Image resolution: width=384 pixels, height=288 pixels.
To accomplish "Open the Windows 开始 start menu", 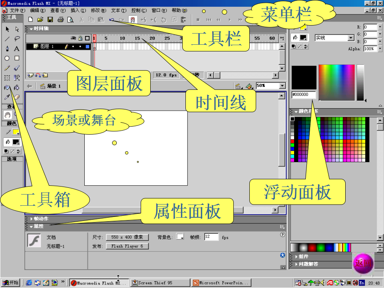I will 11,283.
